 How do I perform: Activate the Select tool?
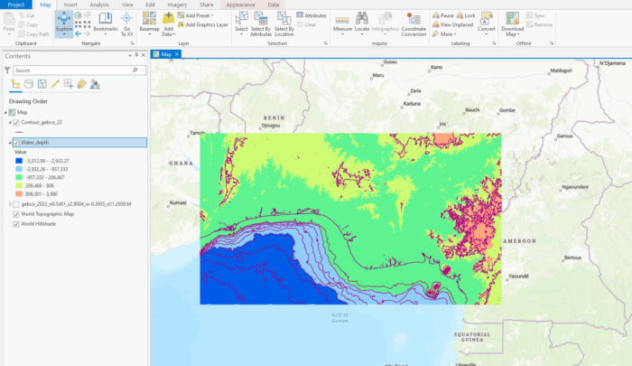241,23
